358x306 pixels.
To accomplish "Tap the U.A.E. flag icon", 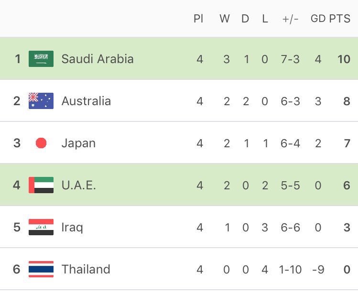I will [41, 185].
